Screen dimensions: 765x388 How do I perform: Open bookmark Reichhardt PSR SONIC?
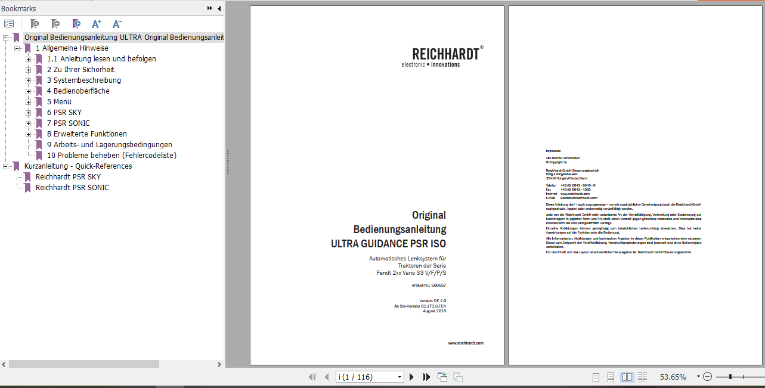point(72,188)
